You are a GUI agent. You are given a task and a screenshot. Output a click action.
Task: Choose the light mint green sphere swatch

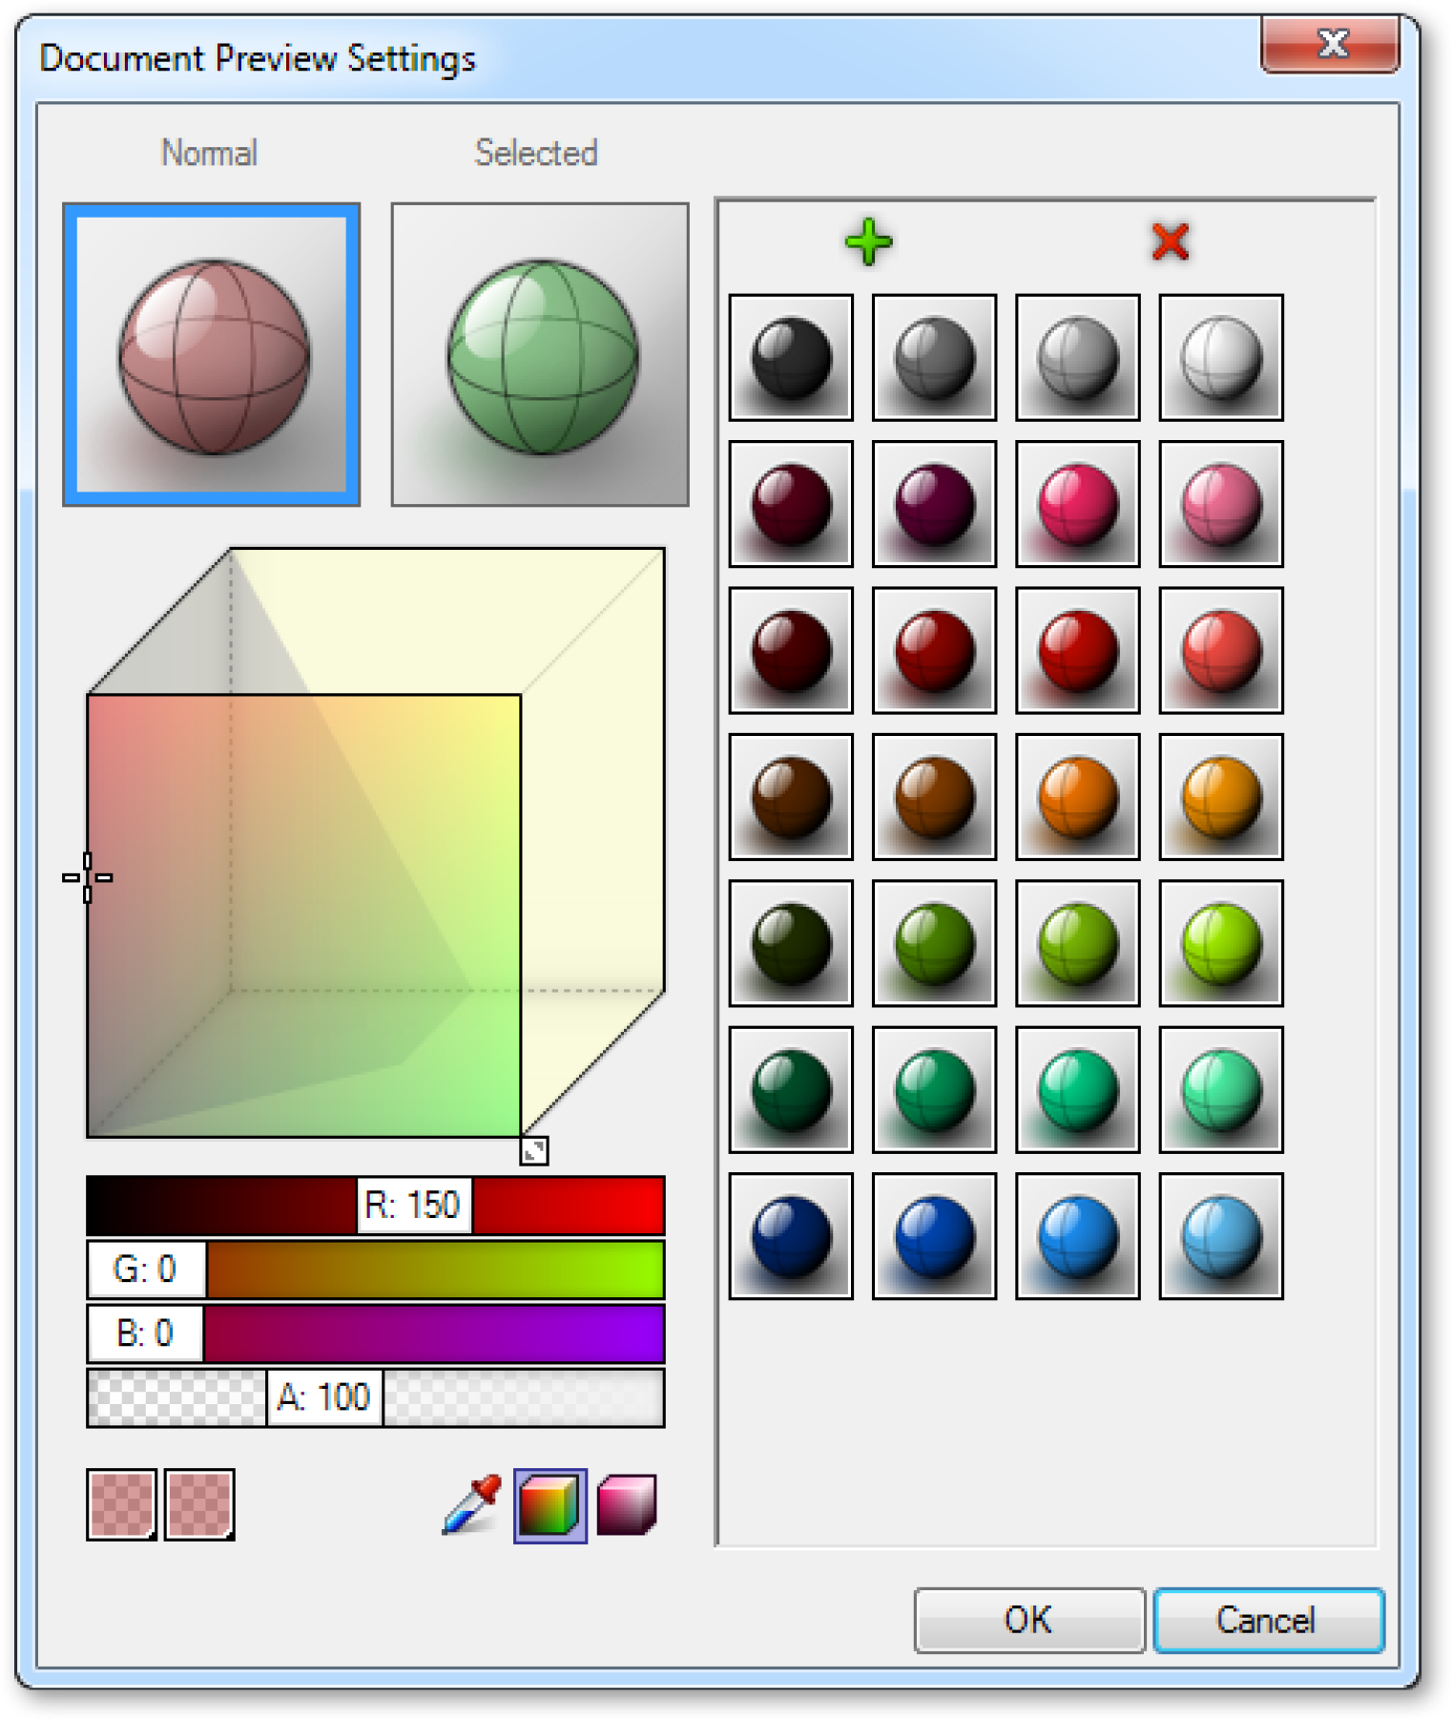1220,1090
